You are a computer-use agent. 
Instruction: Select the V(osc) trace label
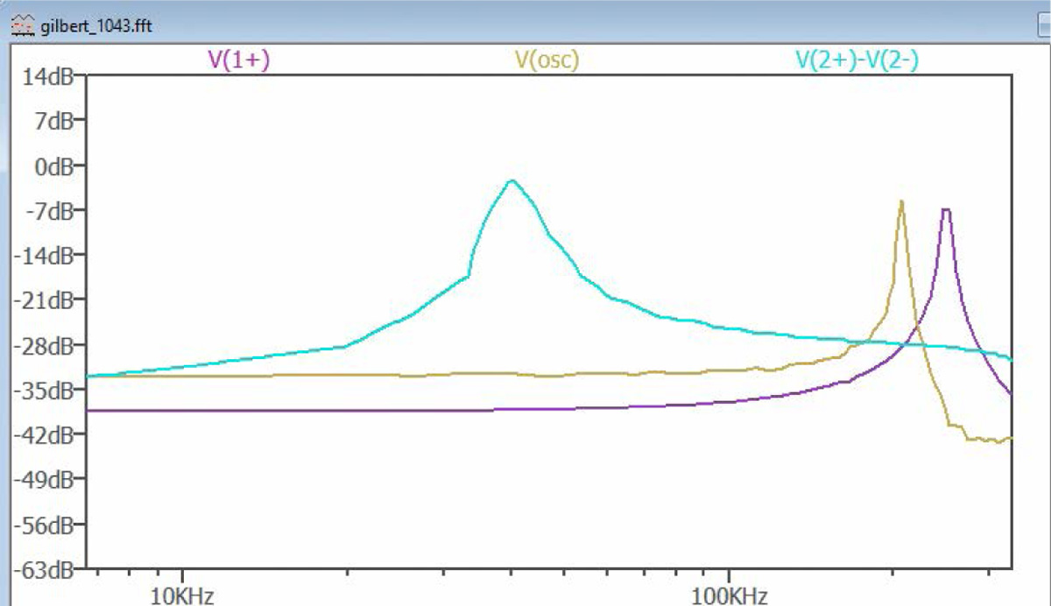click(547, 59)
